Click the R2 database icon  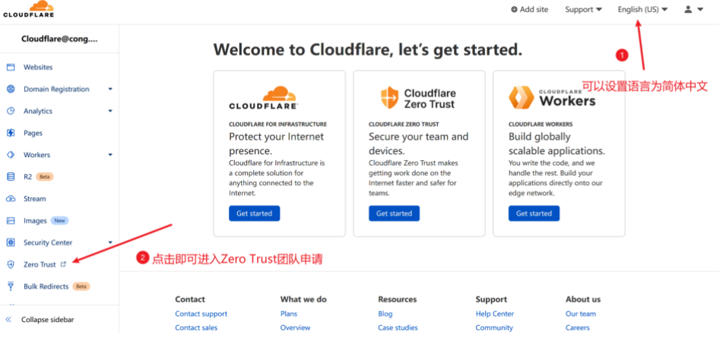click(x=11, y=177)
